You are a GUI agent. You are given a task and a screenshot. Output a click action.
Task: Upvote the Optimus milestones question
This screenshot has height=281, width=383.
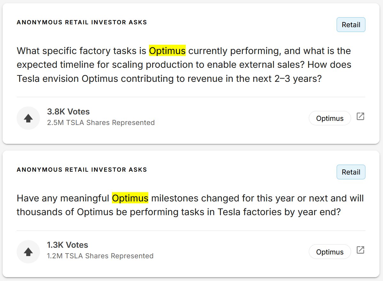click(28, 252)
